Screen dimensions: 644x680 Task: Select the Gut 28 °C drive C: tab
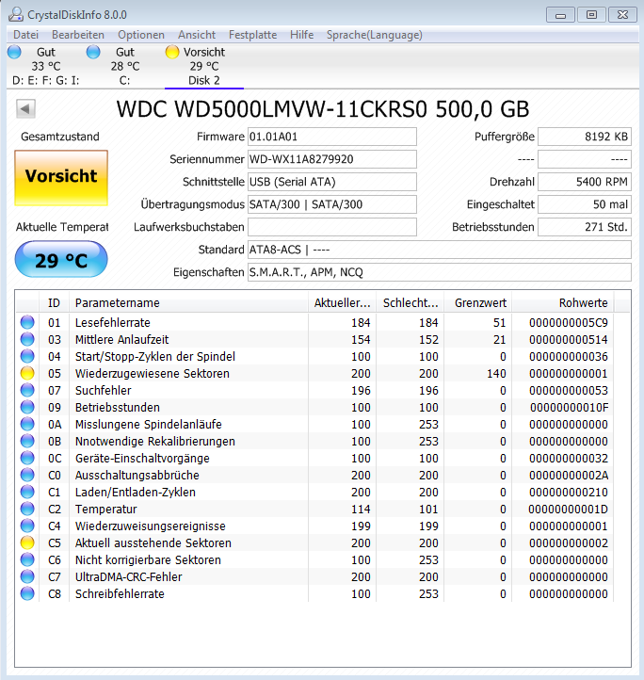click(x=125, y=66)
